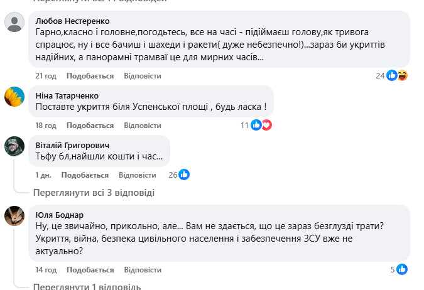Open Віталій Григорович's profile picture
The width and height of the screenshot is (424, 290).
(x=14, y=146)
